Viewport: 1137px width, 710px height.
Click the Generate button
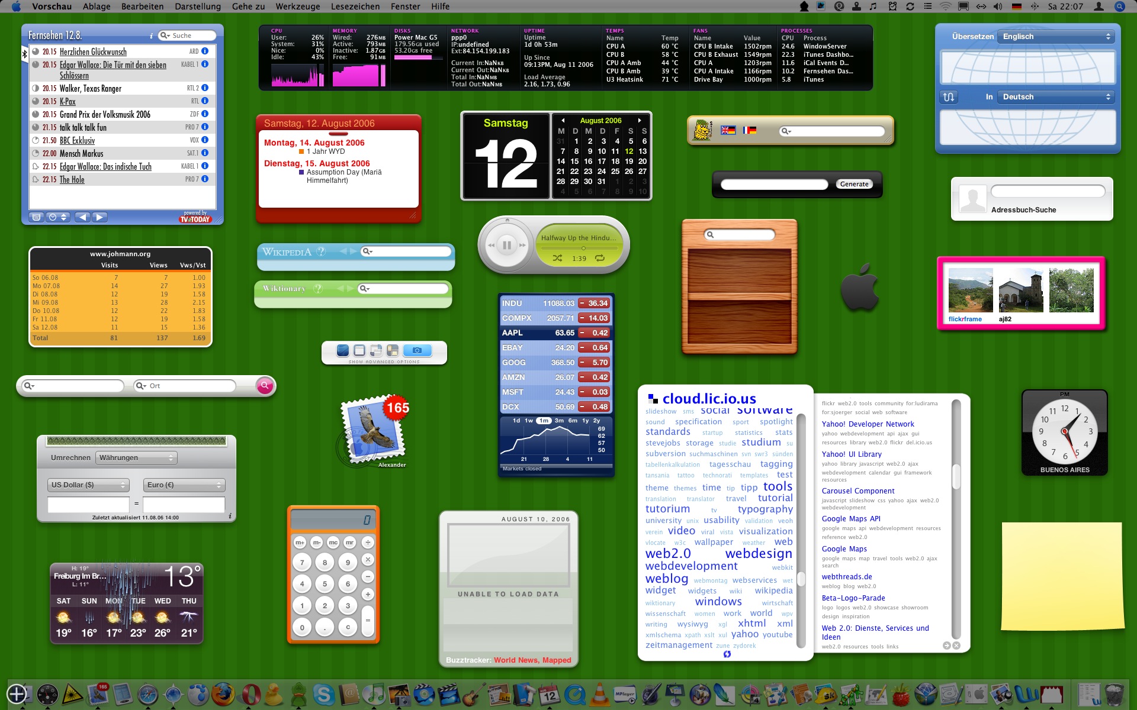(854, 184)
